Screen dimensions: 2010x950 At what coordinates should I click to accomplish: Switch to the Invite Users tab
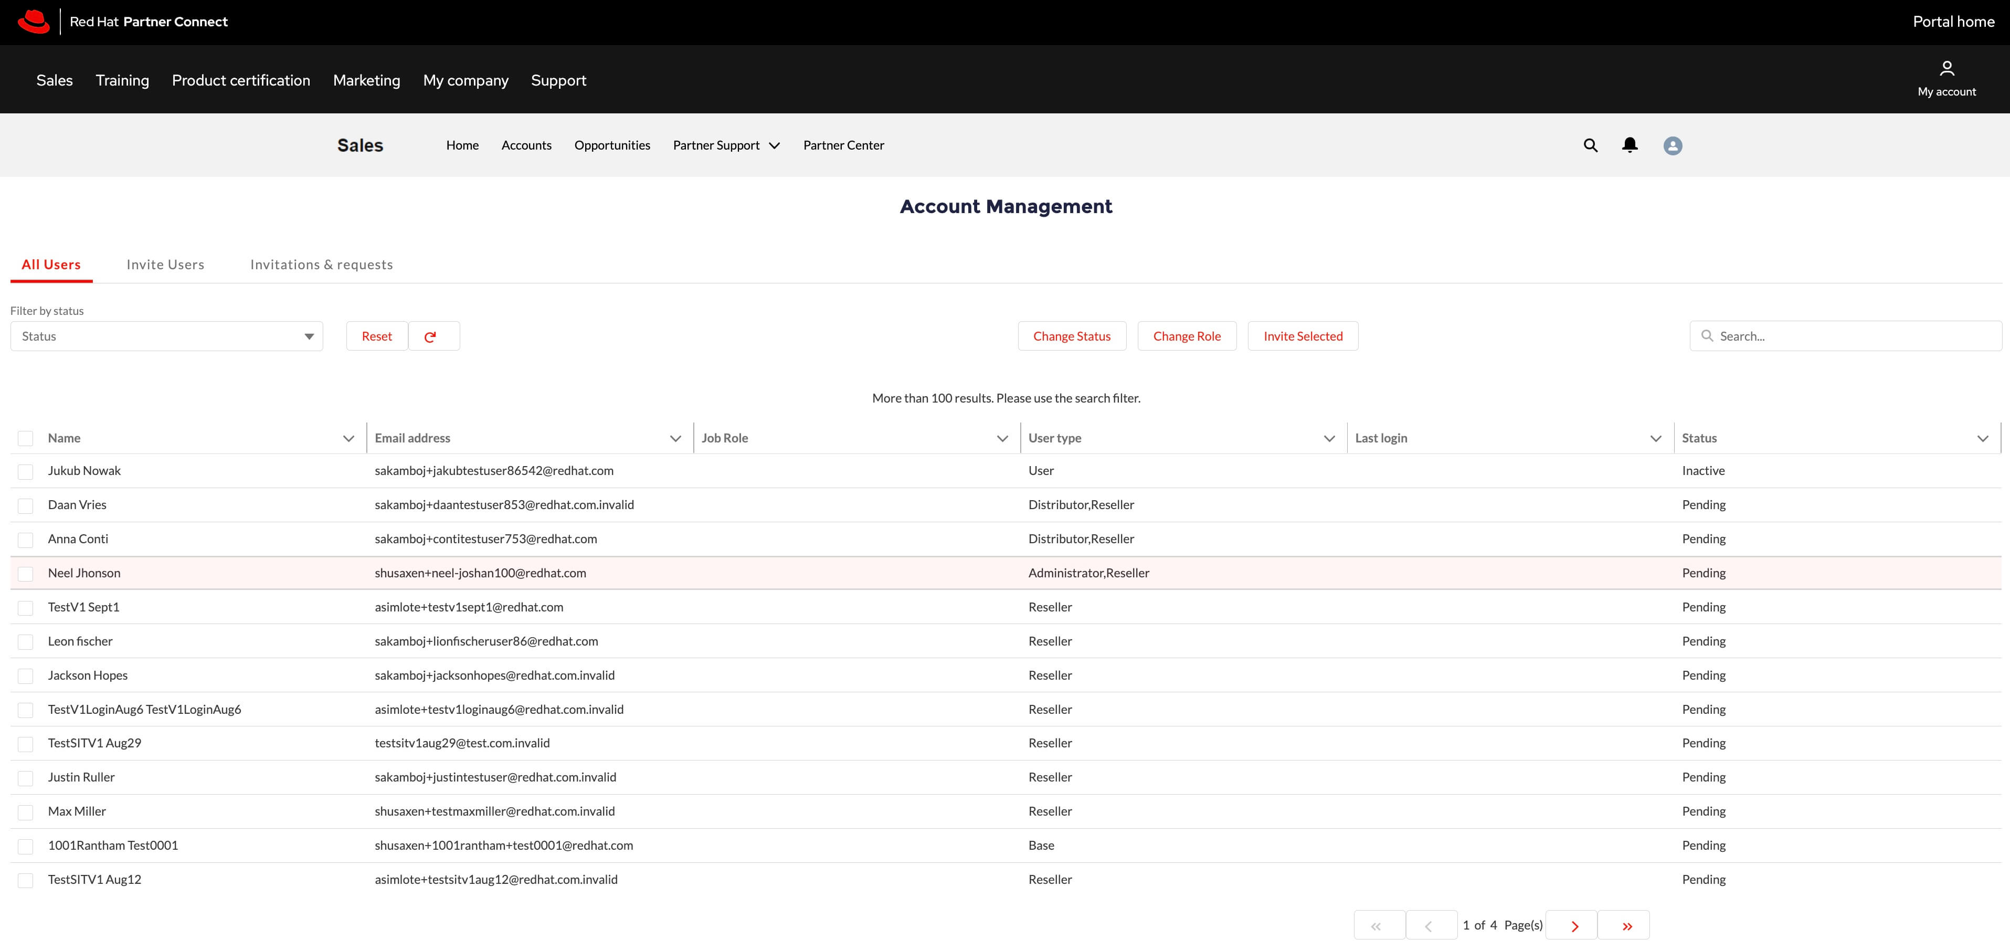165,265
